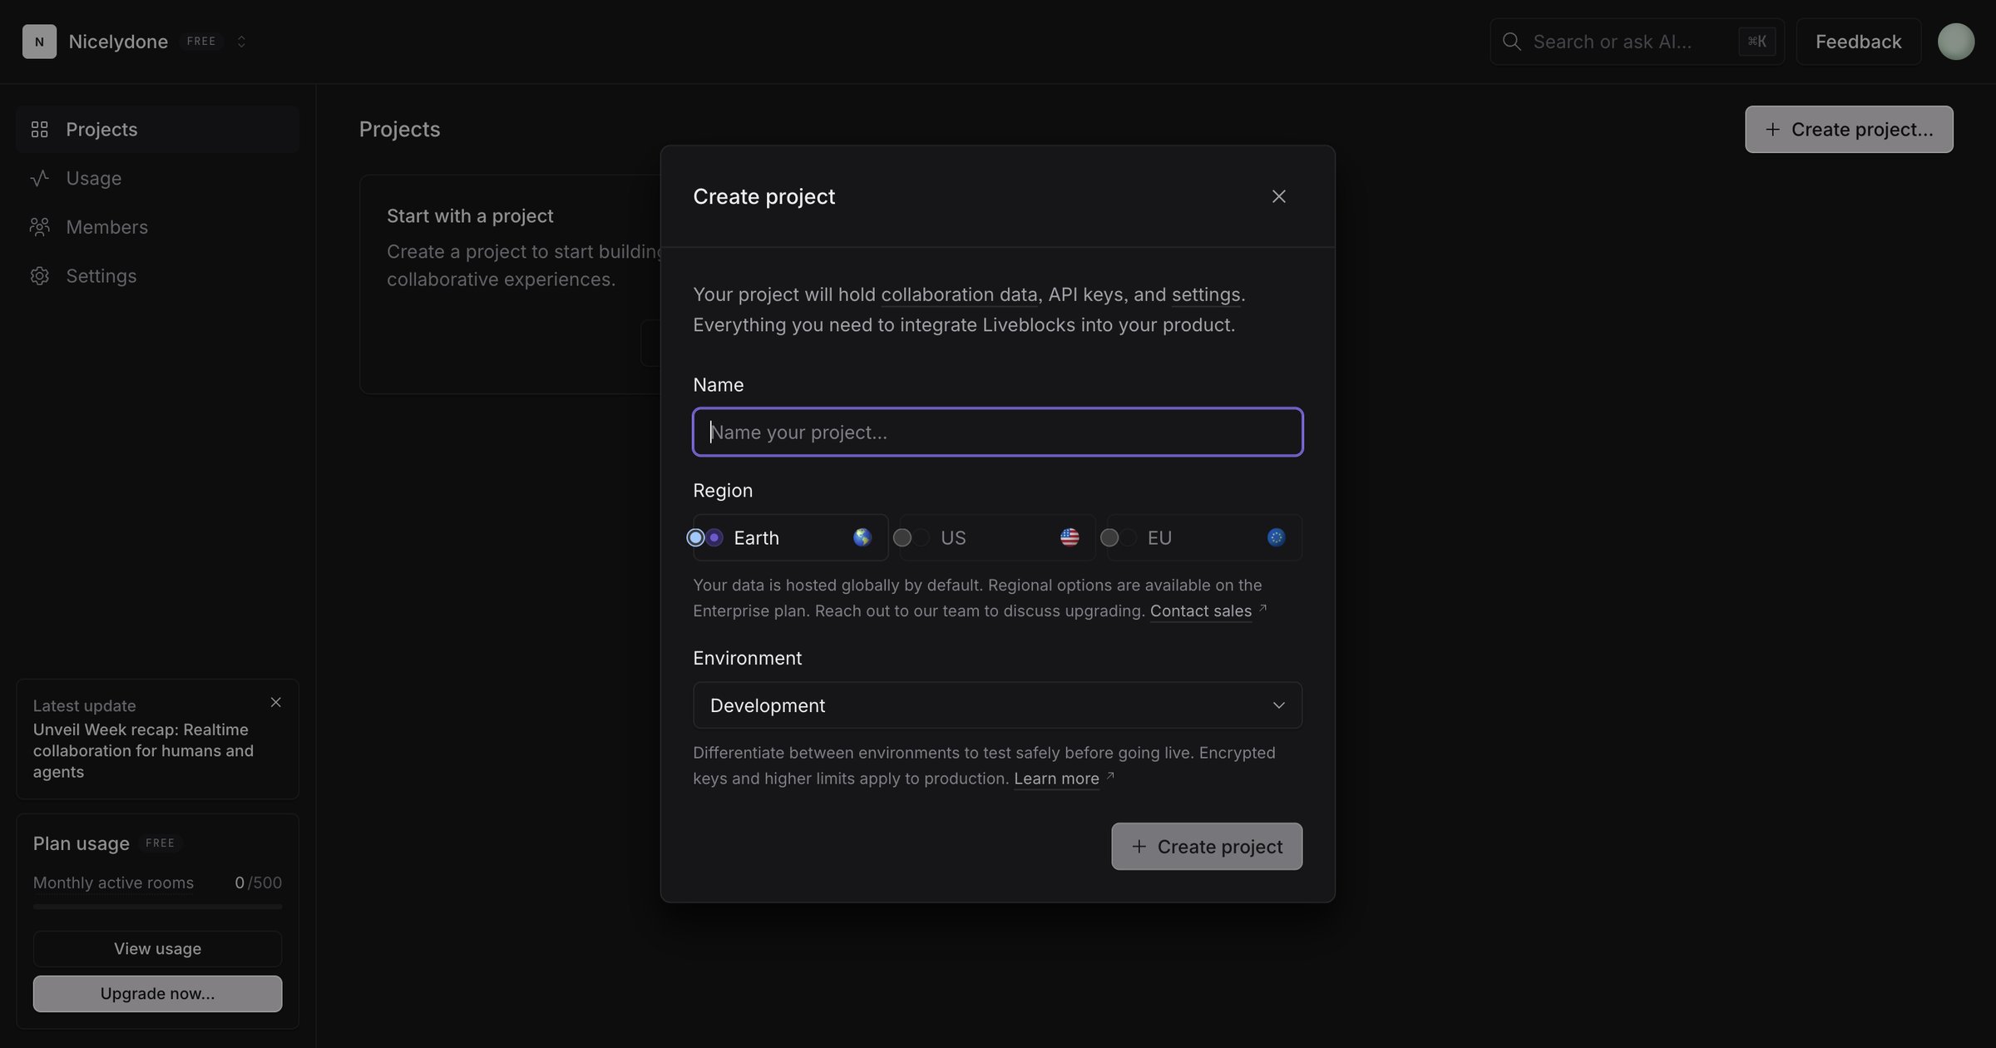Click the View usage button
The height and width of the screenshot is (1048, 1996).
[x=157, y=948]
